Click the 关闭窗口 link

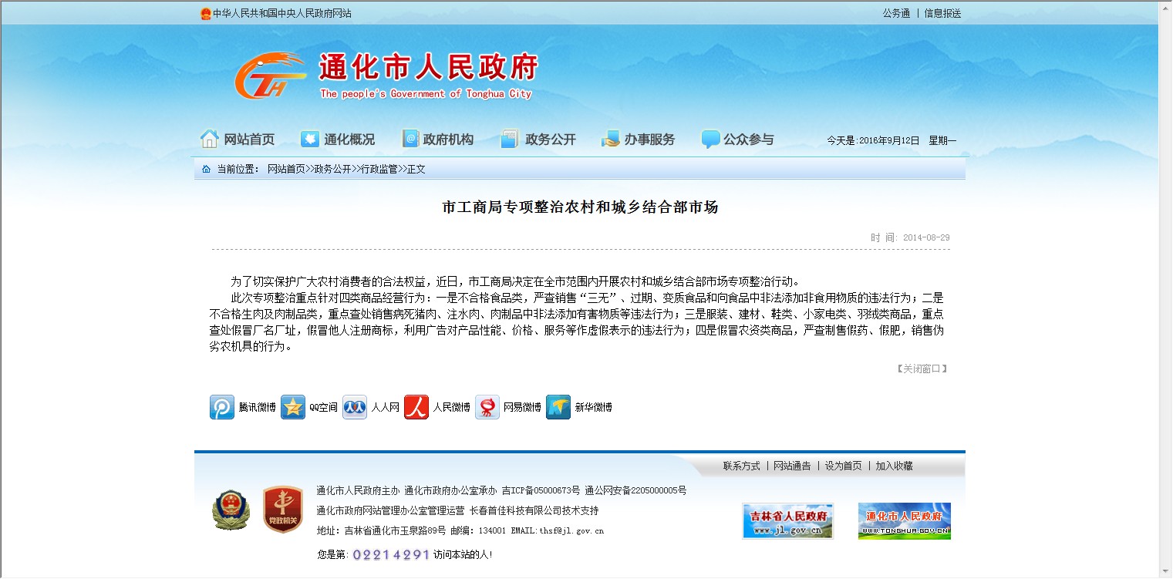tap(921, 369)
